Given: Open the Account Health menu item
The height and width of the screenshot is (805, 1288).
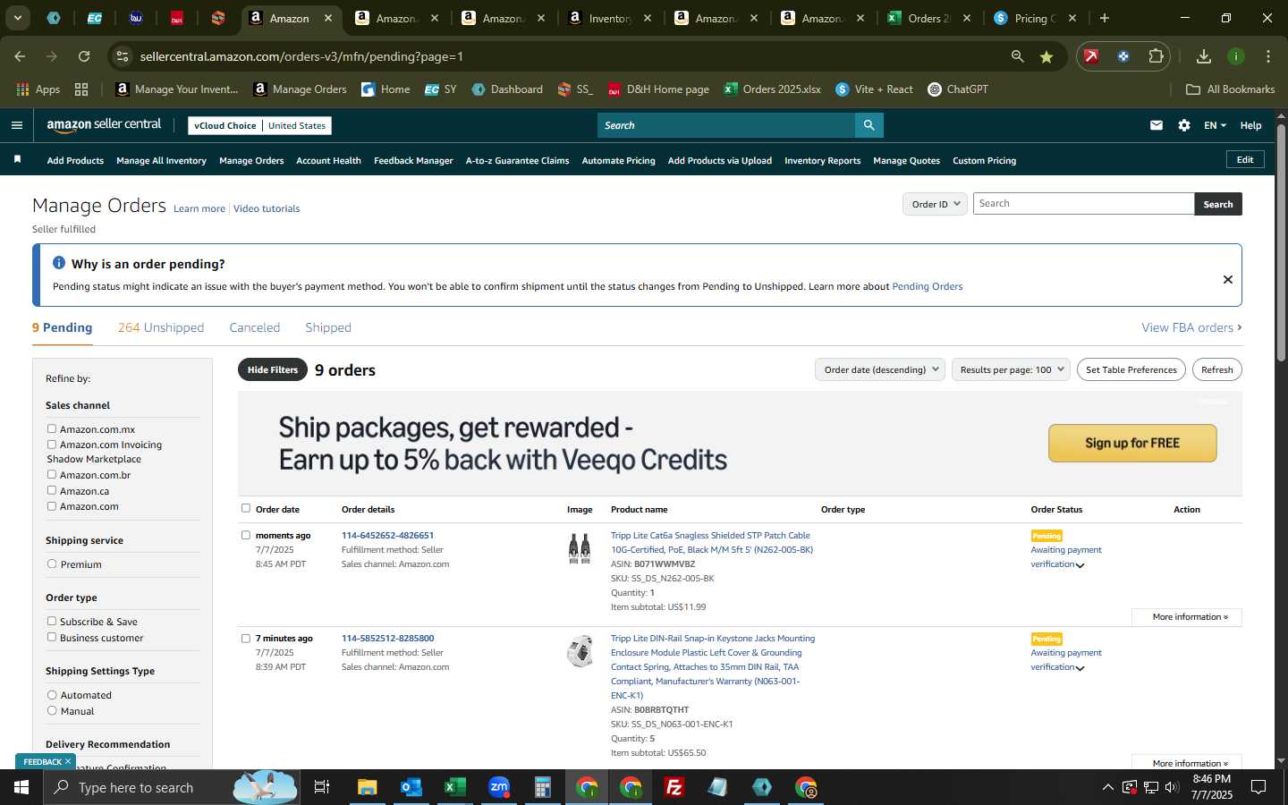Looking at the screenshot, I should 328,161.
